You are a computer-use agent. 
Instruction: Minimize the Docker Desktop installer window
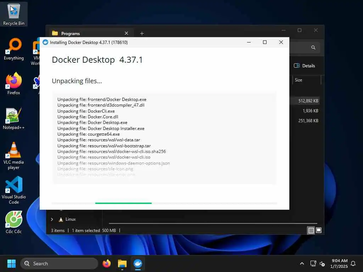pos(249,42)
